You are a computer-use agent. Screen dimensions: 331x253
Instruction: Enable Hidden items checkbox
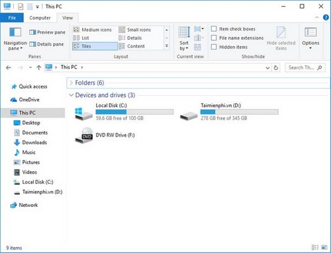coord(214,47)
